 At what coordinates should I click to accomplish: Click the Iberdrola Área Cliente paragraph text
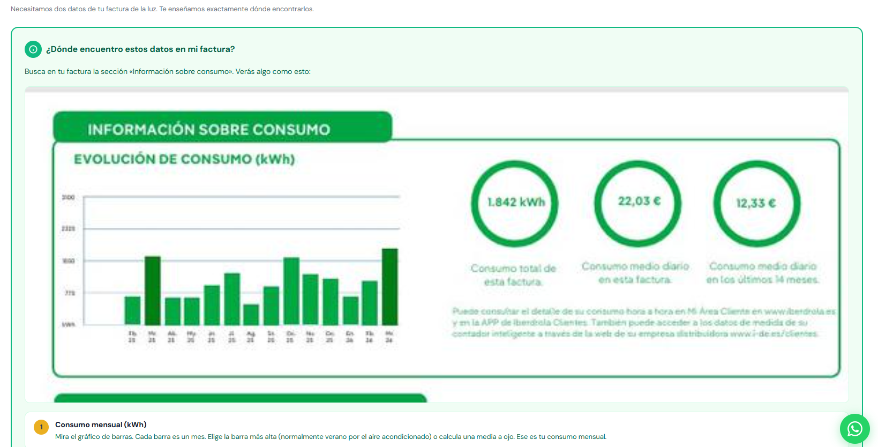(x=643, y=322)
